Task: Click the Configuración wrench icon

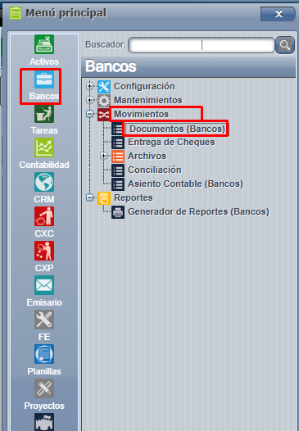Action: coord(104,87)
